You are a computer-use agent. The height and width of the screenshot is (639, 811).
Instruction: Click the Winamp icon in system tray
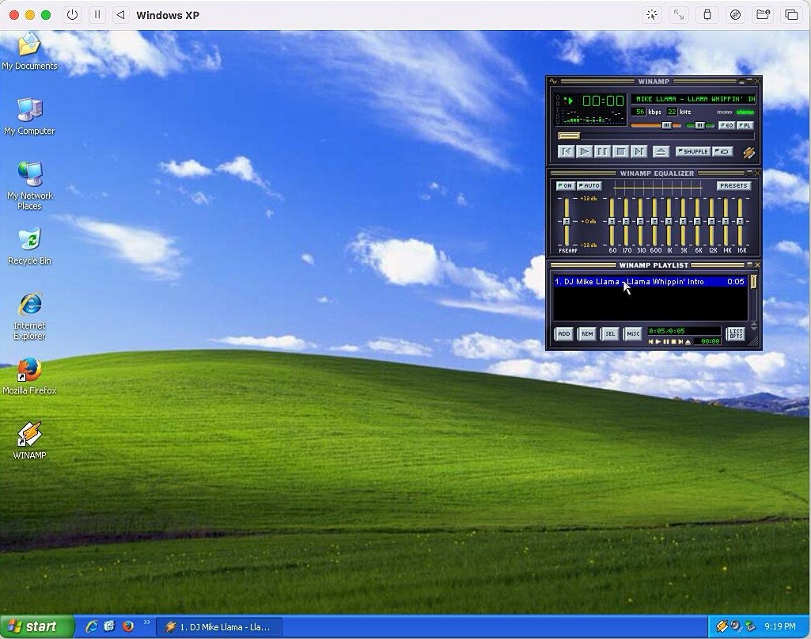[x=722, y=626]
